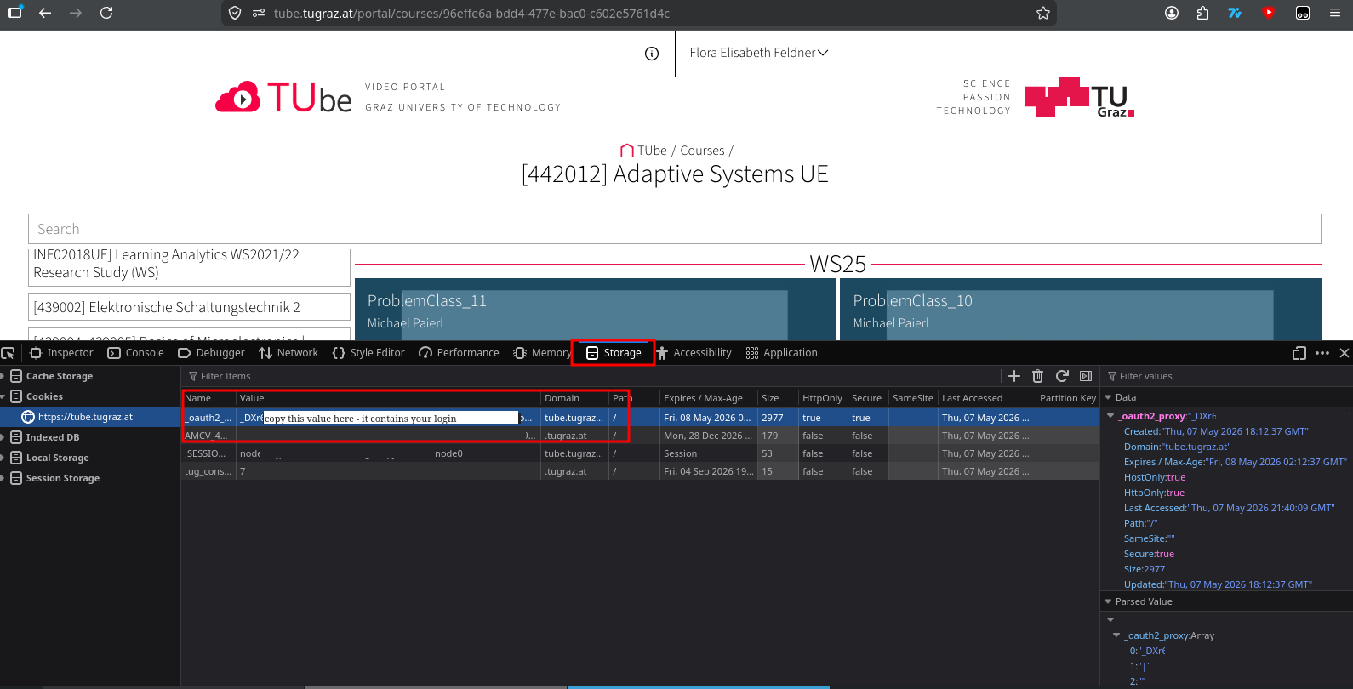Click the Filter Items input field
1353x689 pixels.
[591, 376]
